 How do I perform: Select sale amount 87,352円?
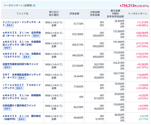tap(99, 99)
